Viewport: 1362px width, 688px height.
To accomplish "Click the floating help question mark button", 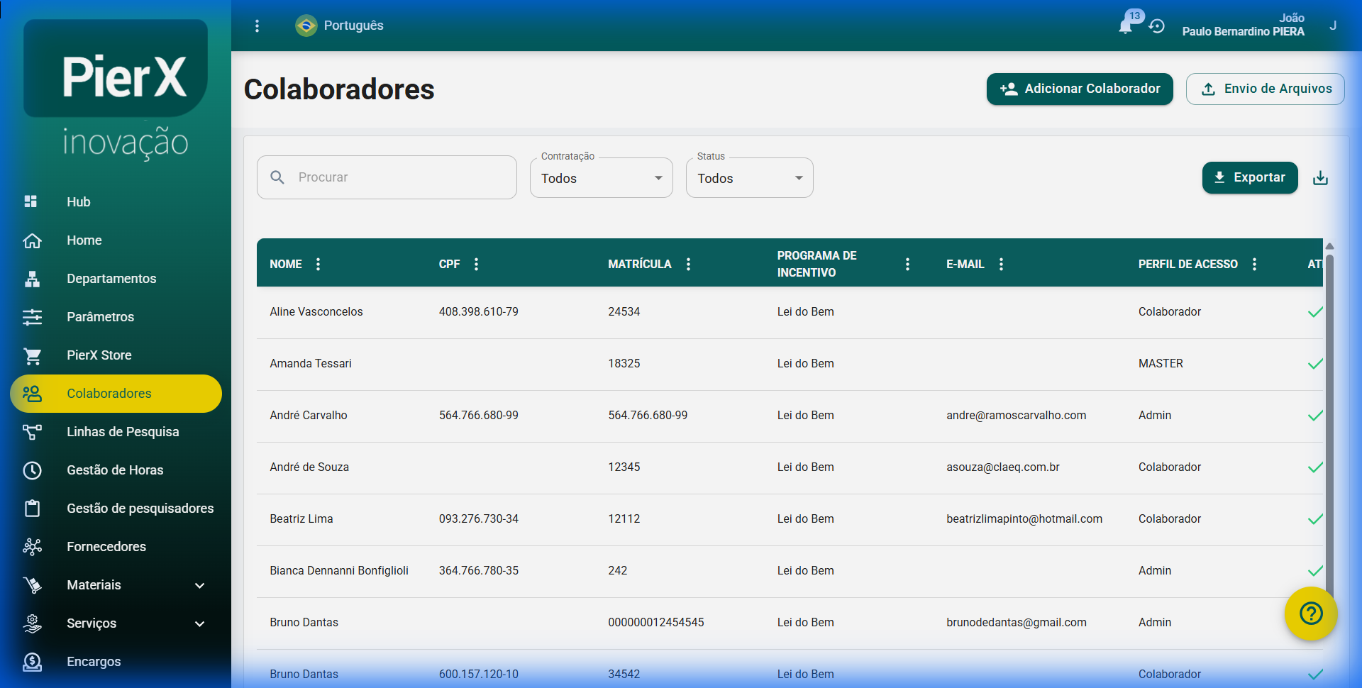I will [x=1310, y=614].
